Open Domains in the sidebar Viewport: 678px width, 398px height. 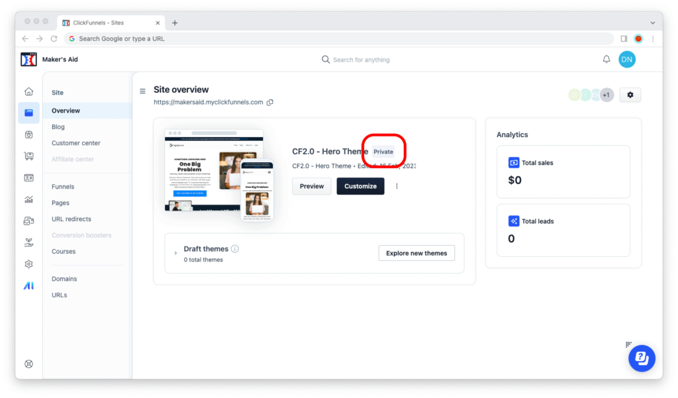pyautogui.click(x=64, y=279)
